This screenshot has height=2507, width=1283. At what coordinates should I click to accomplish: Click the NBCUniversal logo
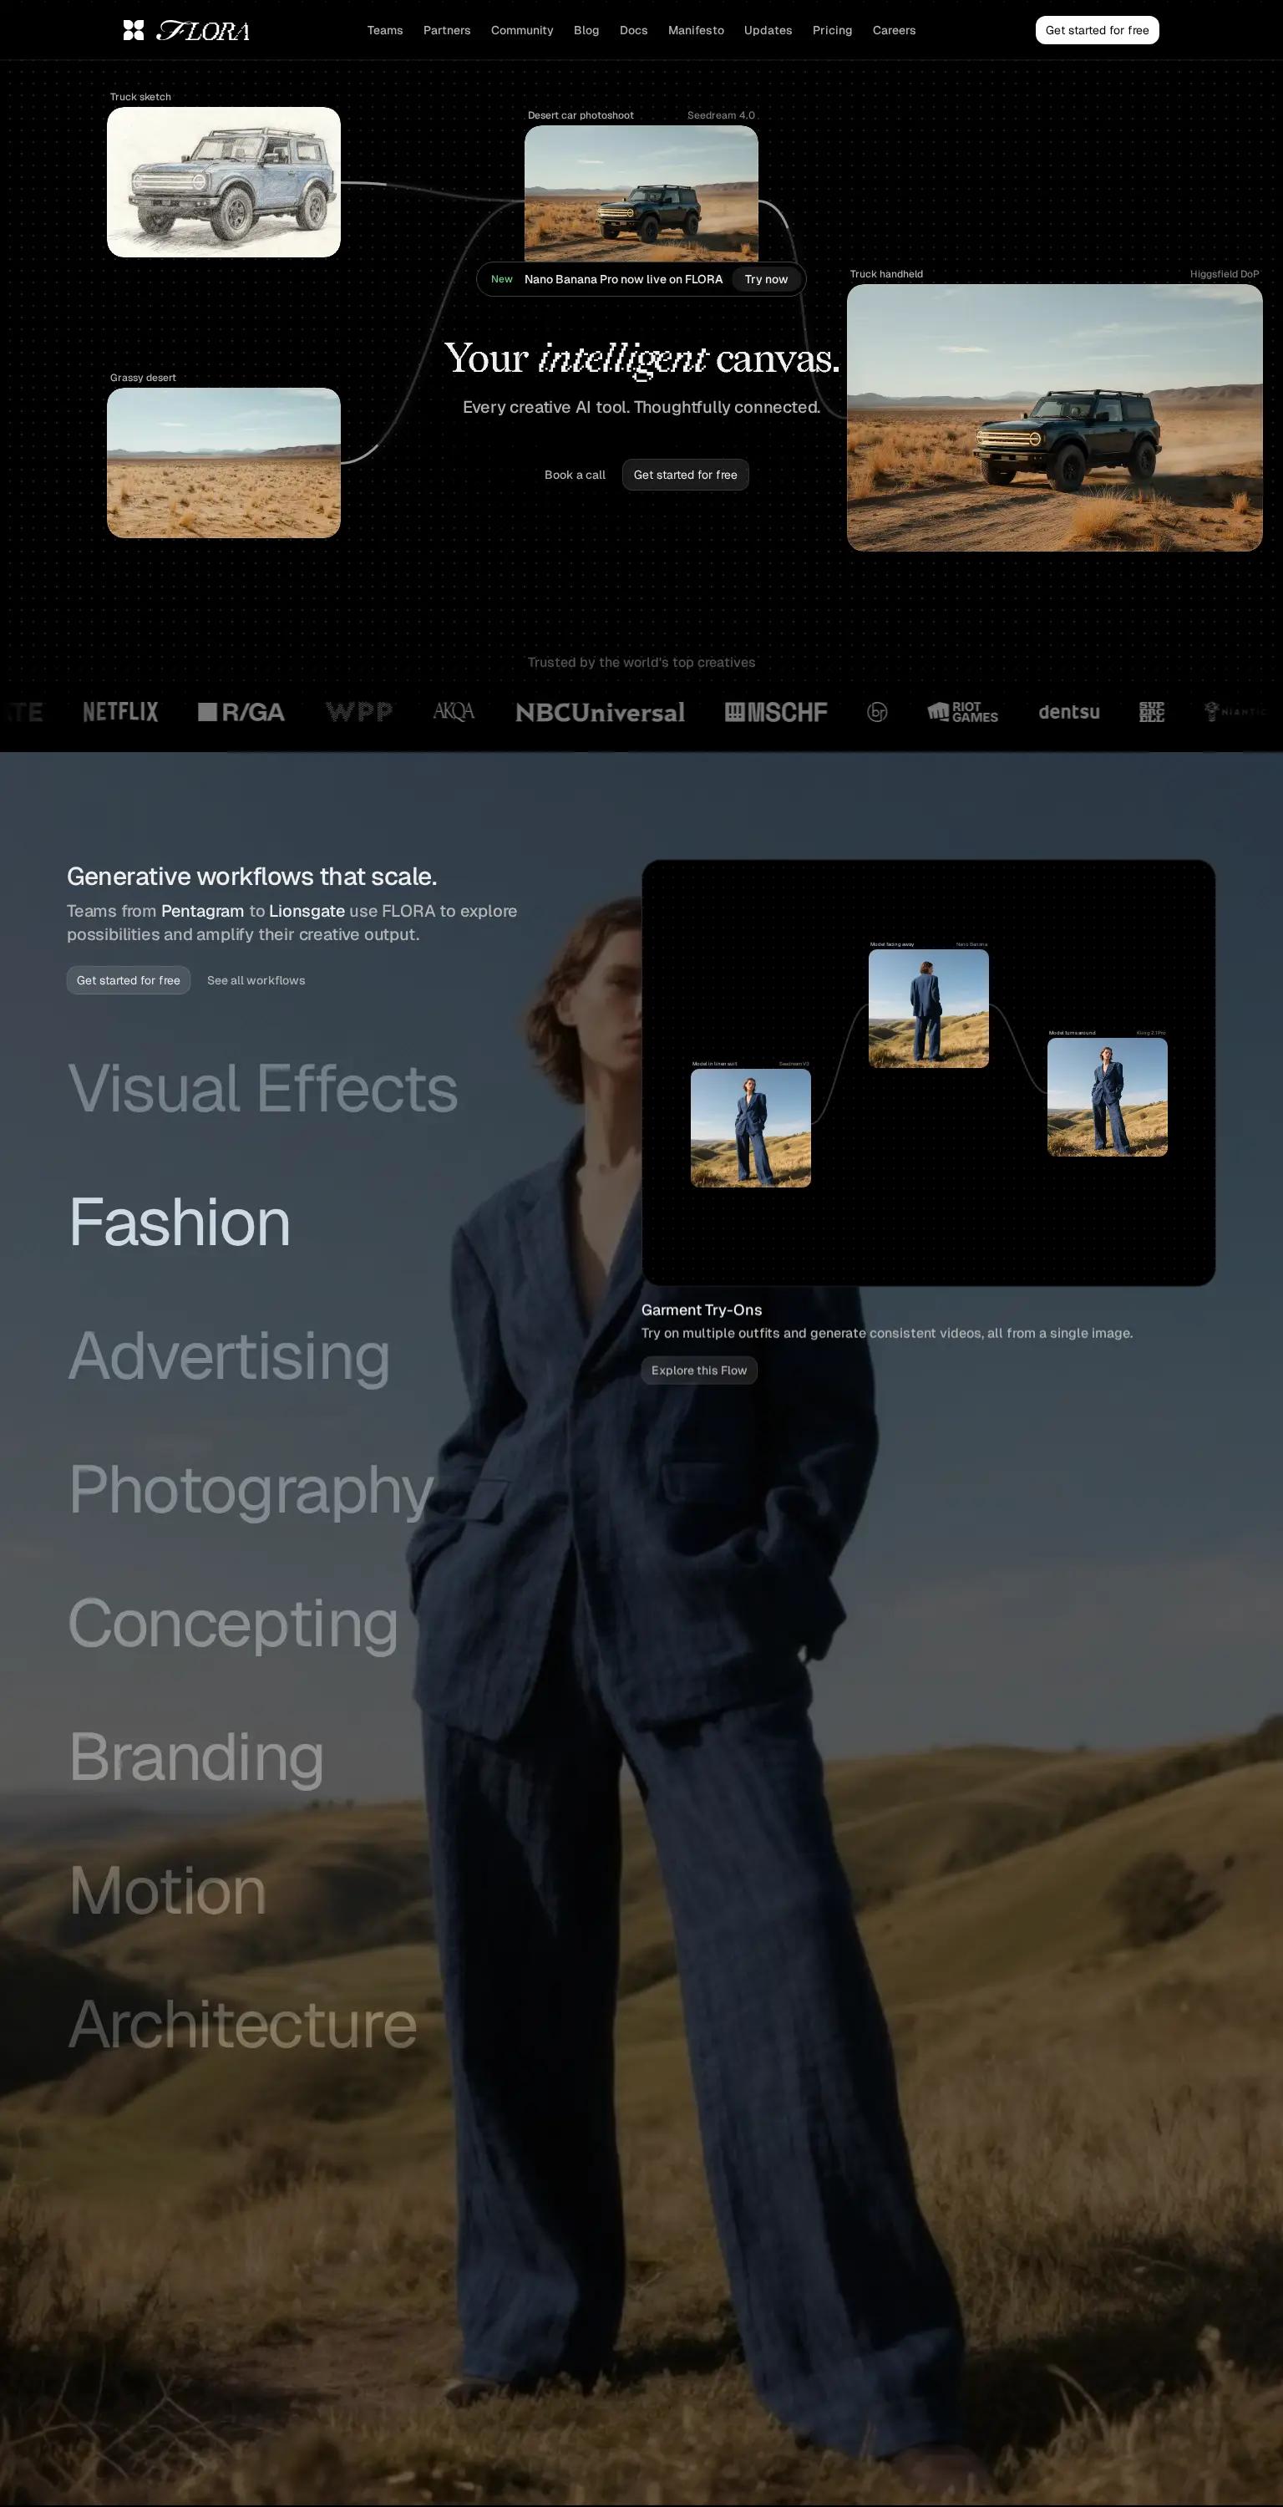601,712
